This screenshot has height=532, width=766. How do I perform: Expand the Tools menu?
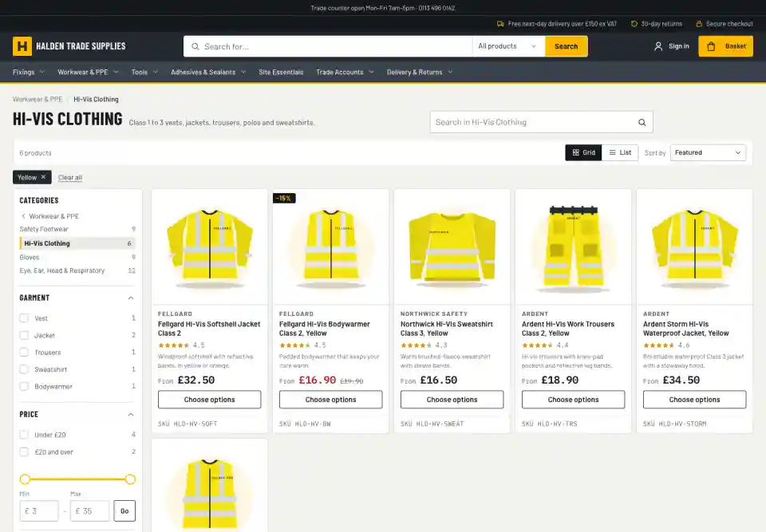click(x=145, y=73)
